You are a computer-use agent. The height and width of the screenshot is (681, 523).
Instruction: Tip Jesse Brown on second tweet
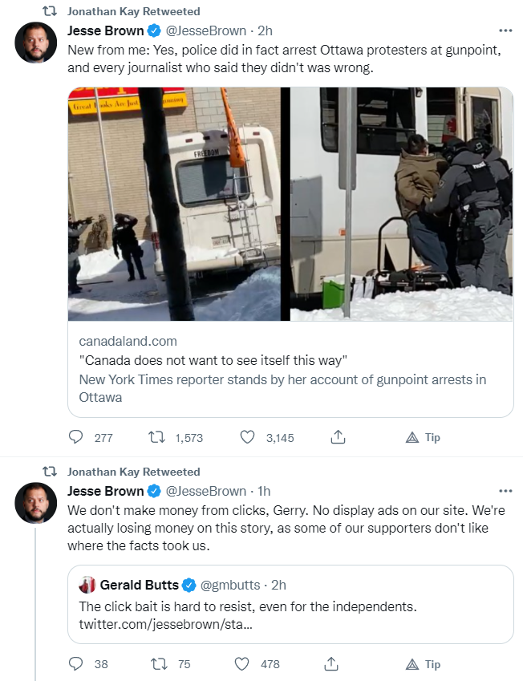(x=423, y=664)
